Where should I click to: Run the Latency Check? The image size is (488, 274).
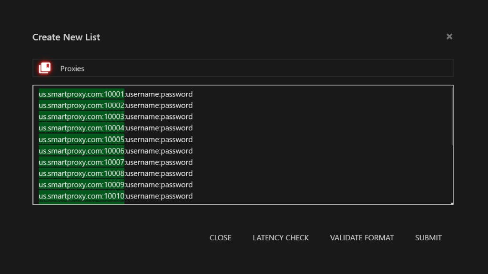pyautogui.click(x=280, y=238)
